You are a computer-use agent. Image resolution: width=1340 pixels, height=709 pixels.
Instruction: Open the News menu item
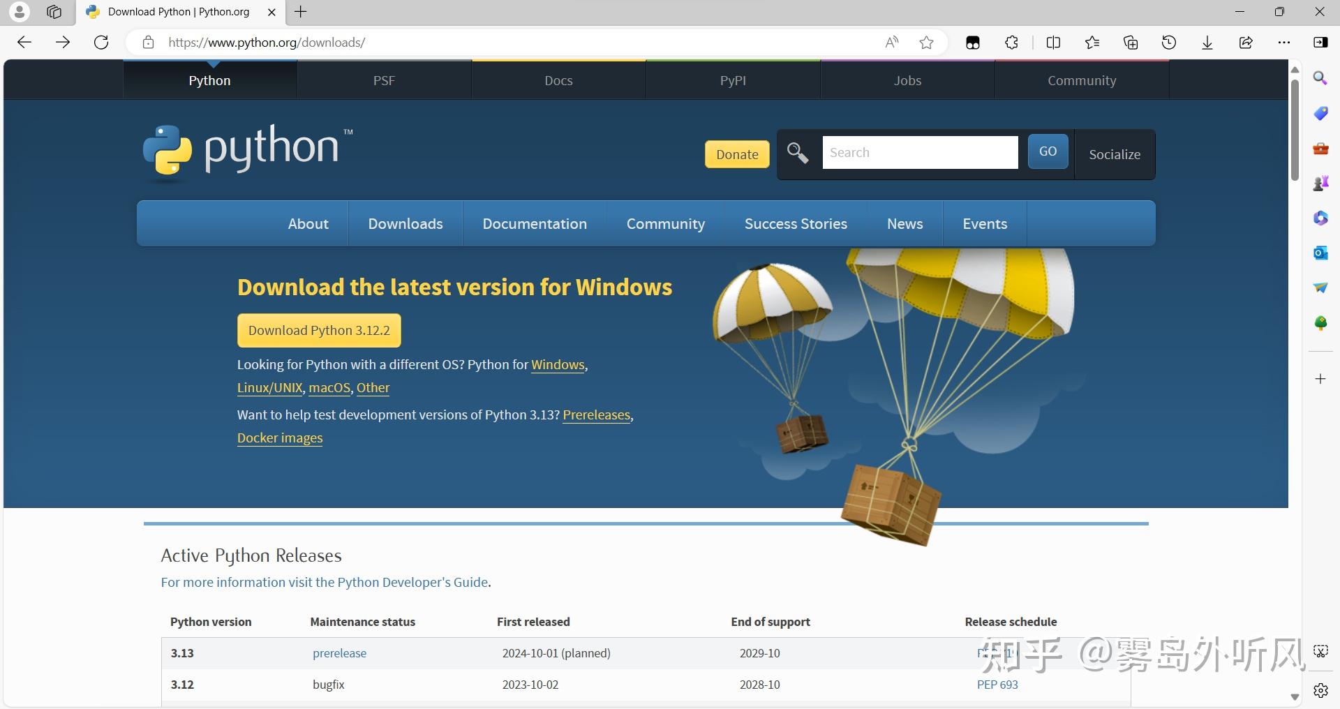(904, 223)
